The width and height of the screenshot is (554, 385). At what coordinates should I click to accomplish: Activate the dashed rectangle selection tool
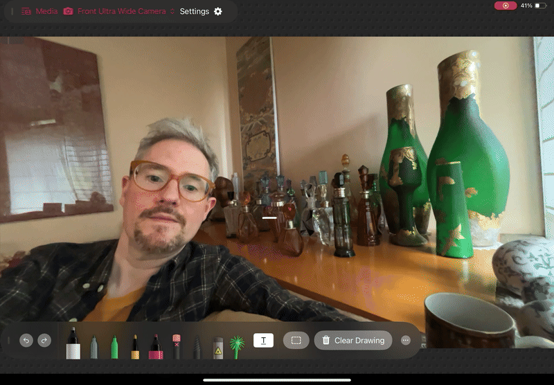coord(296,341)
